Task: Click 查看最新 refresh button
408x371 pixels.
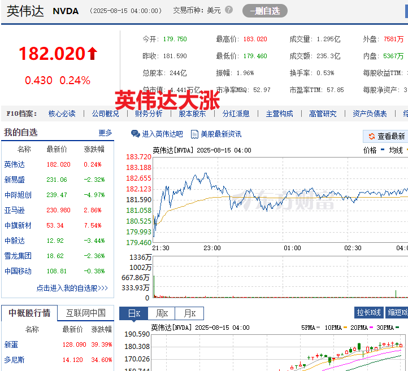Action: [x=385, y=136]
